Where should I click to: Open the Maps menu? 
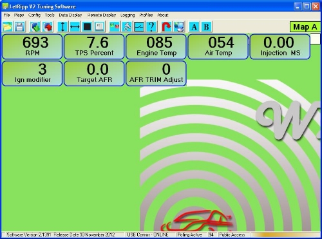tap(19, 15)
